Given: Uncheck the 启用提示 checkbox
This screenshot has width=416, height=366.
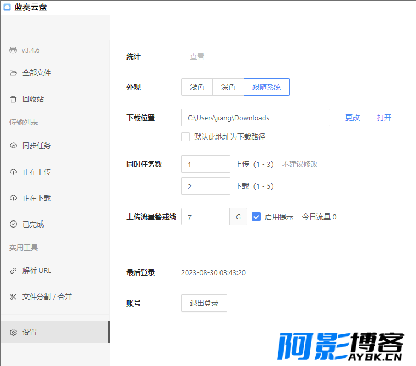Looking at the screenshot, I should point(256,217).
